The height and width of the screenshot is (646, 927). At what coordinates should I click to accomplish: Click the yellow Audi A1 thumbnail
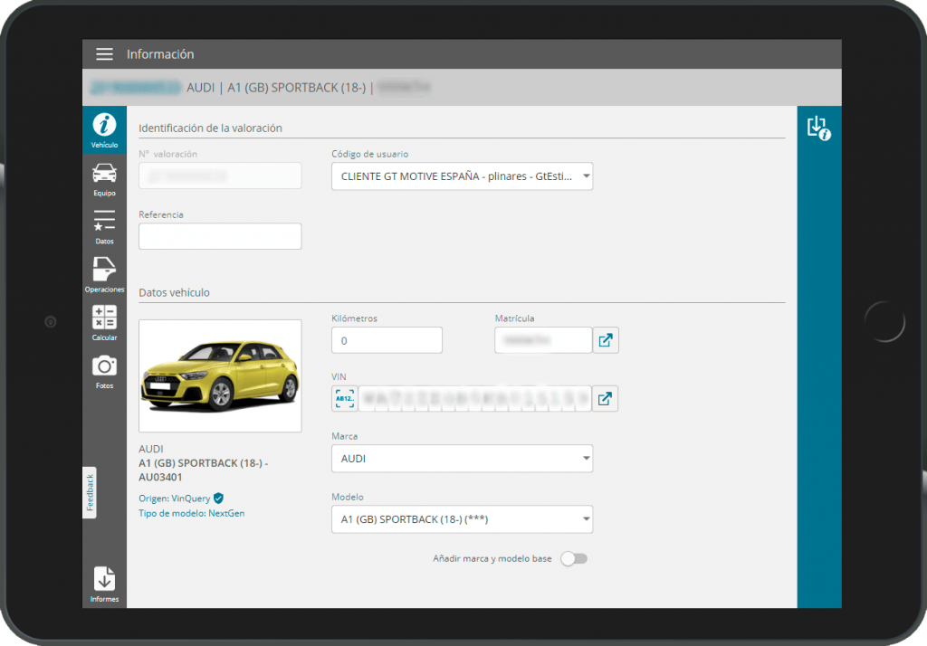[220, 375]
